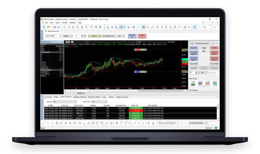Click Sell Mkt in the top trade bar
The width and height of the screenshot is (260, 154).
(x=142, y=36)
